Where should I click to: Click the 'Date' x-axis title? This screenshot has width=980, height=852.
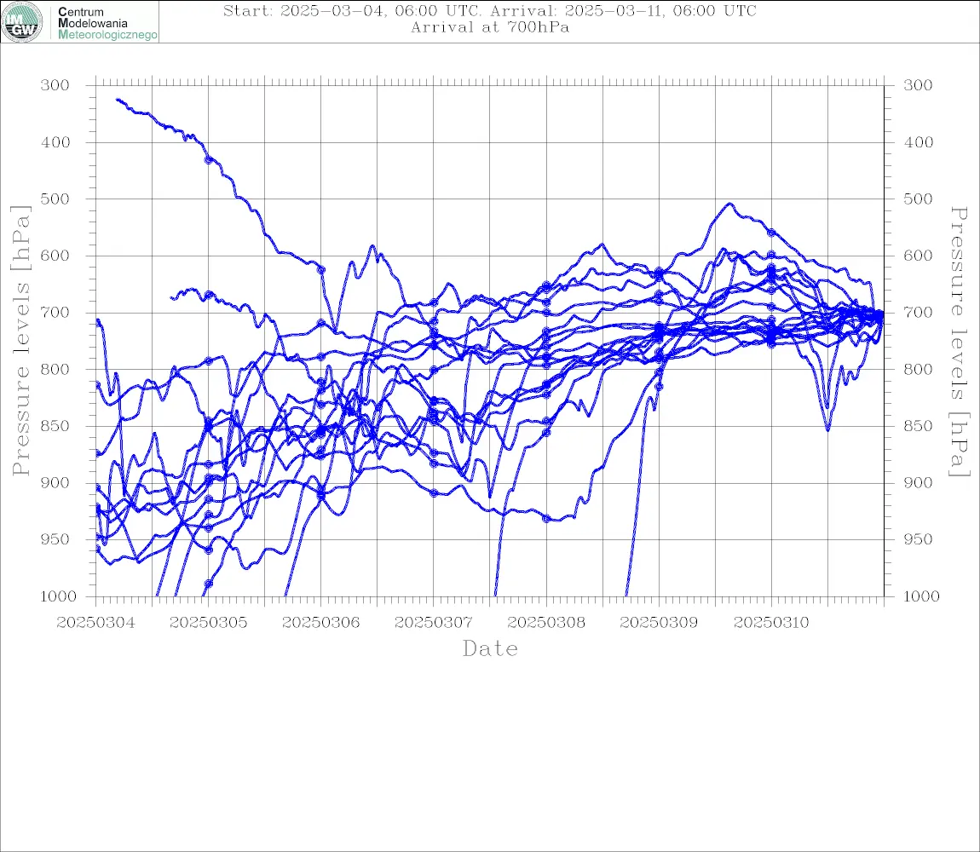490,648
